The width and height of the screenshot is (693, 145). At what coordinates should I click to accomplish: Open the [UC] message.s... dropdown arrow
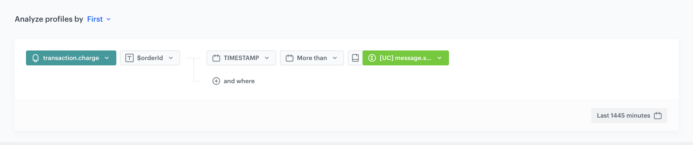point(439,58)
